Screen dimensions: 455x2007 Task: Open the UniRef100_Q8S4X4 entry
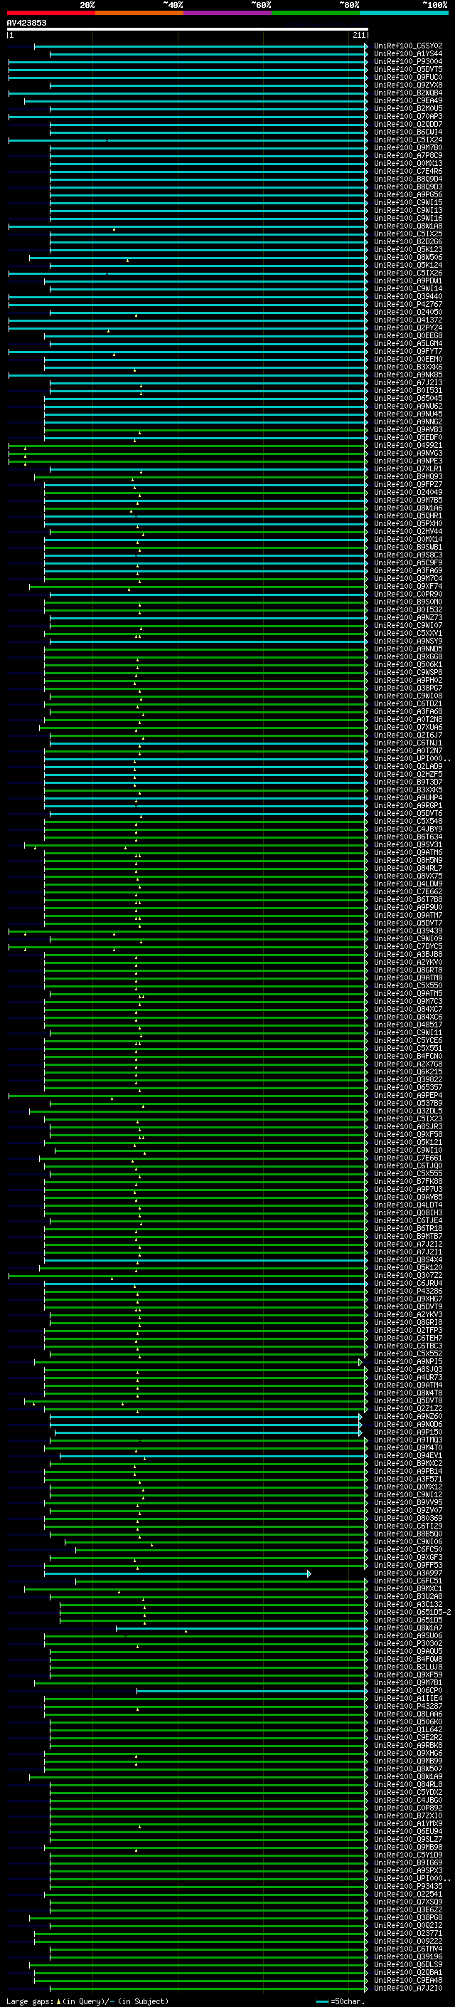pos(408,1260)
